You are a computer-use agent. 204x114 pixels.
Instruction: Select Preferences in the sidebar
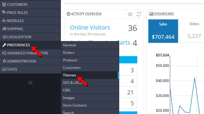pyautogui.click(x=30, y=45)
